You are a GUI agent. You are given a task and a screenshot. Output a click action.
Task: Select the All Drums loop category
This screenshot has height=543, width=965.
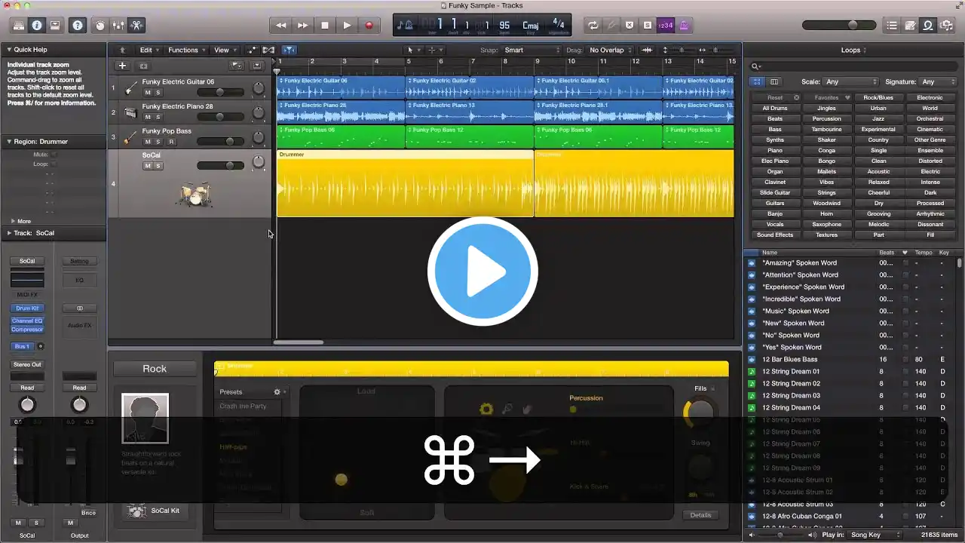point(775,108)
